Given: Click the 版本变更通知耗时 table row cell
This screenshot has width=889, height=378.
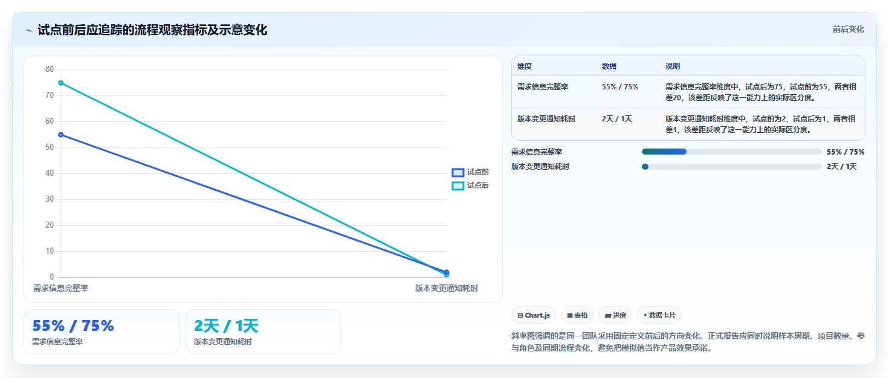Looking at the screenshot, I should click(546, 119).
